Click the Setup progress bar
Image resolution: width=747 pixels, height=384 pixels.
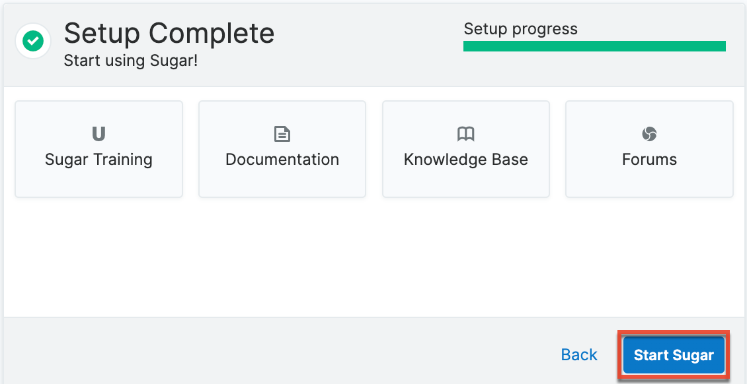pos(594,46)
